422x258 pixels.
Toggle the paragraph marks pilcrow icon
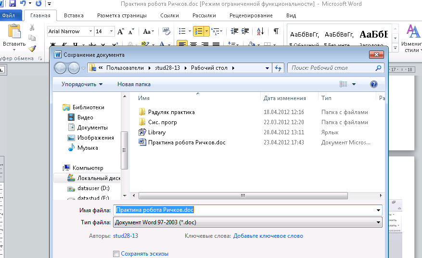276,31
